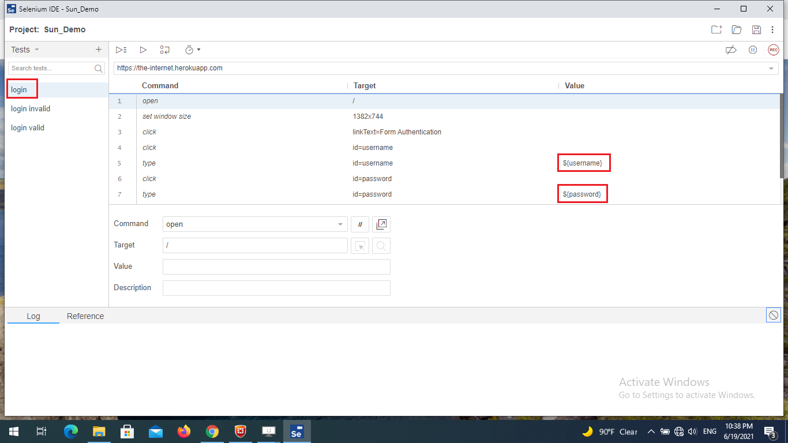Open the weather widget showing 90°F Clear

(610, 431)
